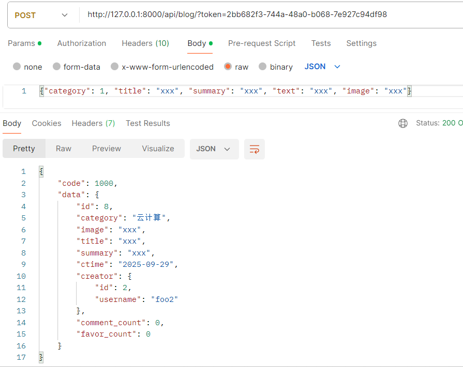Click the "image": "xxx" response line

(111, 230)
